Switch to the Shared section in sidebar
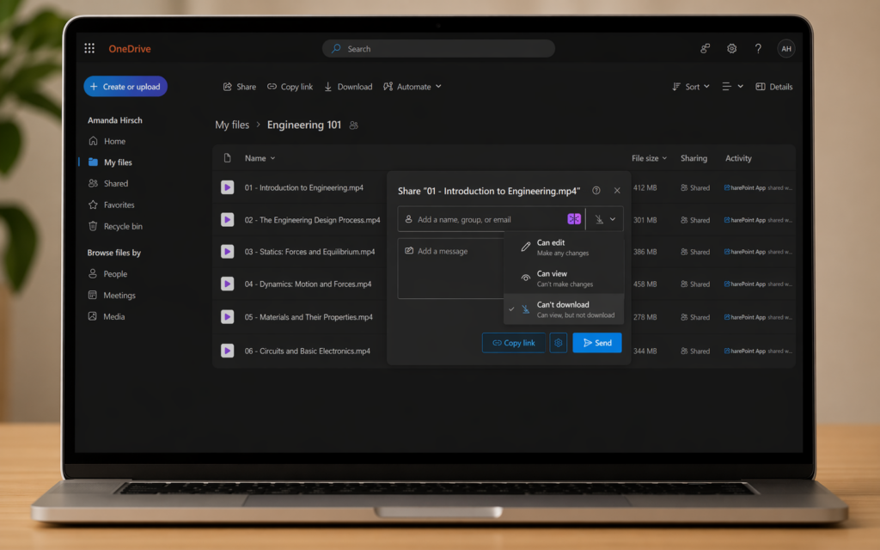 pyautogui.click(x=113, y=183)
